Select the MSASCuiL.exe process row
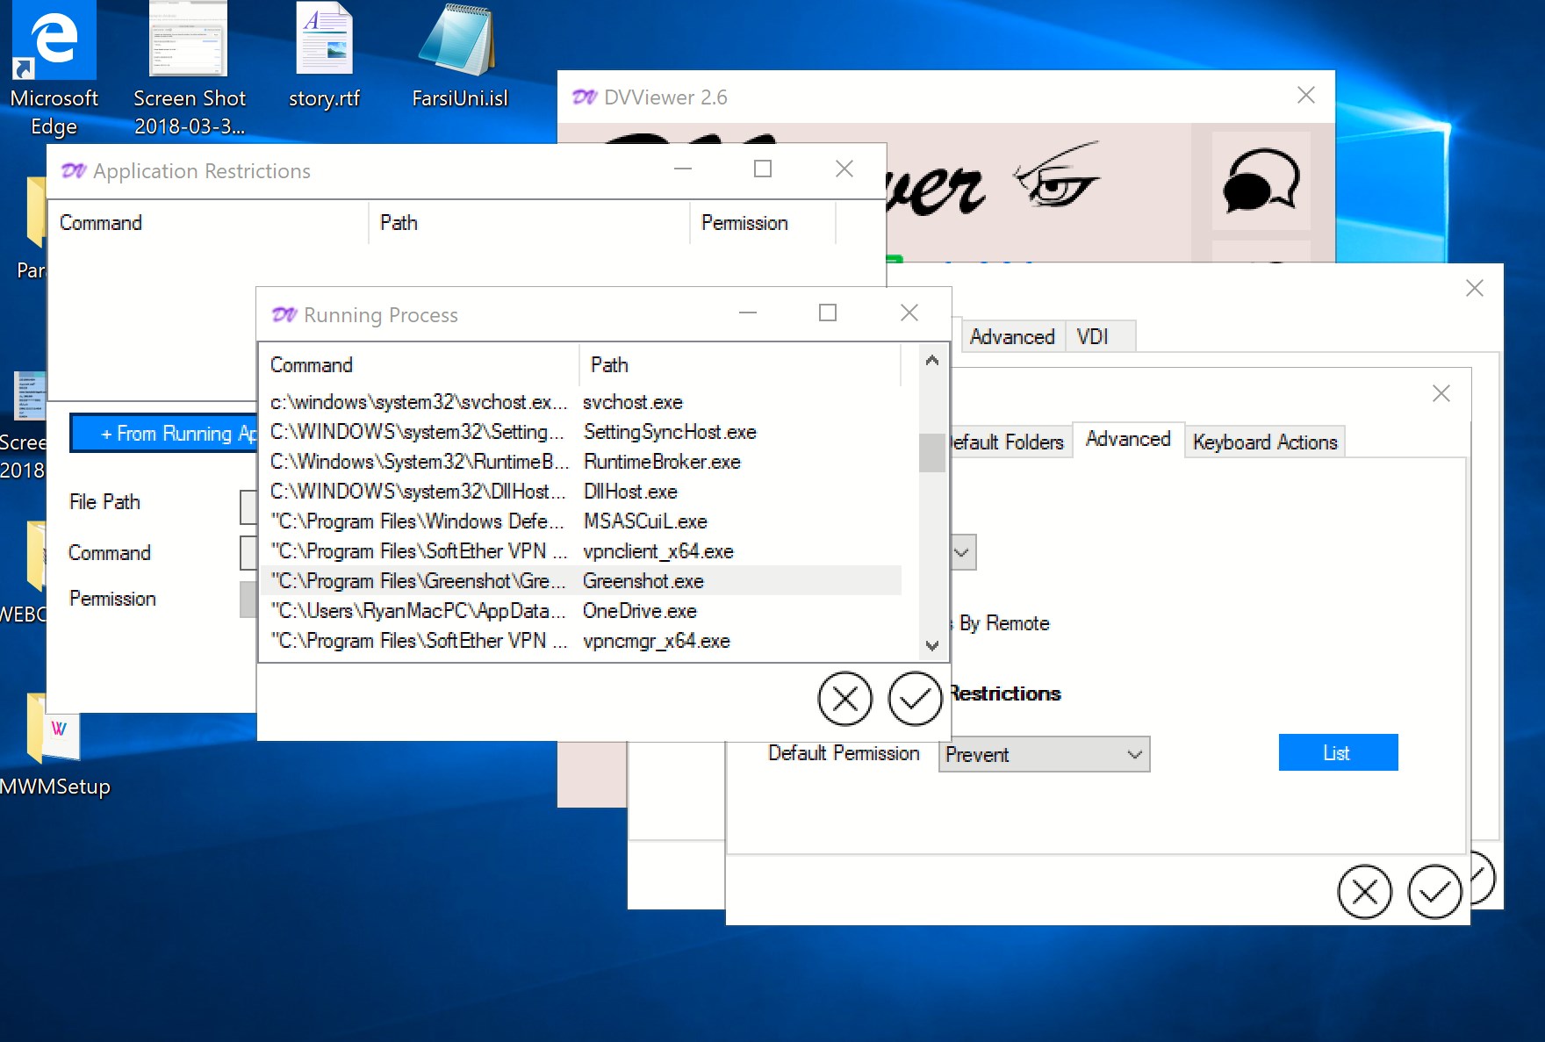 coord(581,521)
